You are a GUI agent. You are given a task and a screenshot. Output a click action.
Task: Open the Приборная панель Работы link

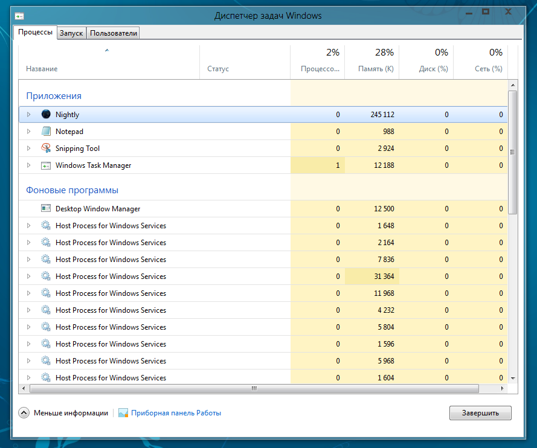tap(176, 413)
